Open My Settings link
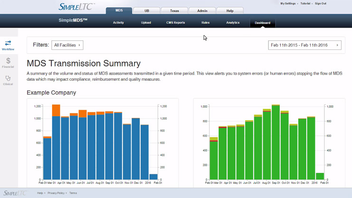This screenshot has width=352, height=198. click(x=287, y=3)
